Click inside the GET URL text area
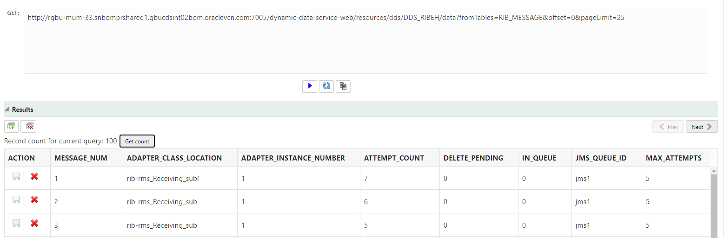 tap(365, 41)
